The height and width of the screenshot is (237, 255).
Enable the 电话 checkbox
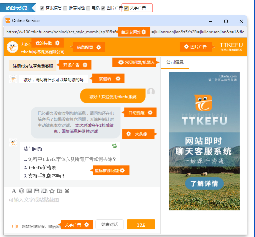pos(88,8)
